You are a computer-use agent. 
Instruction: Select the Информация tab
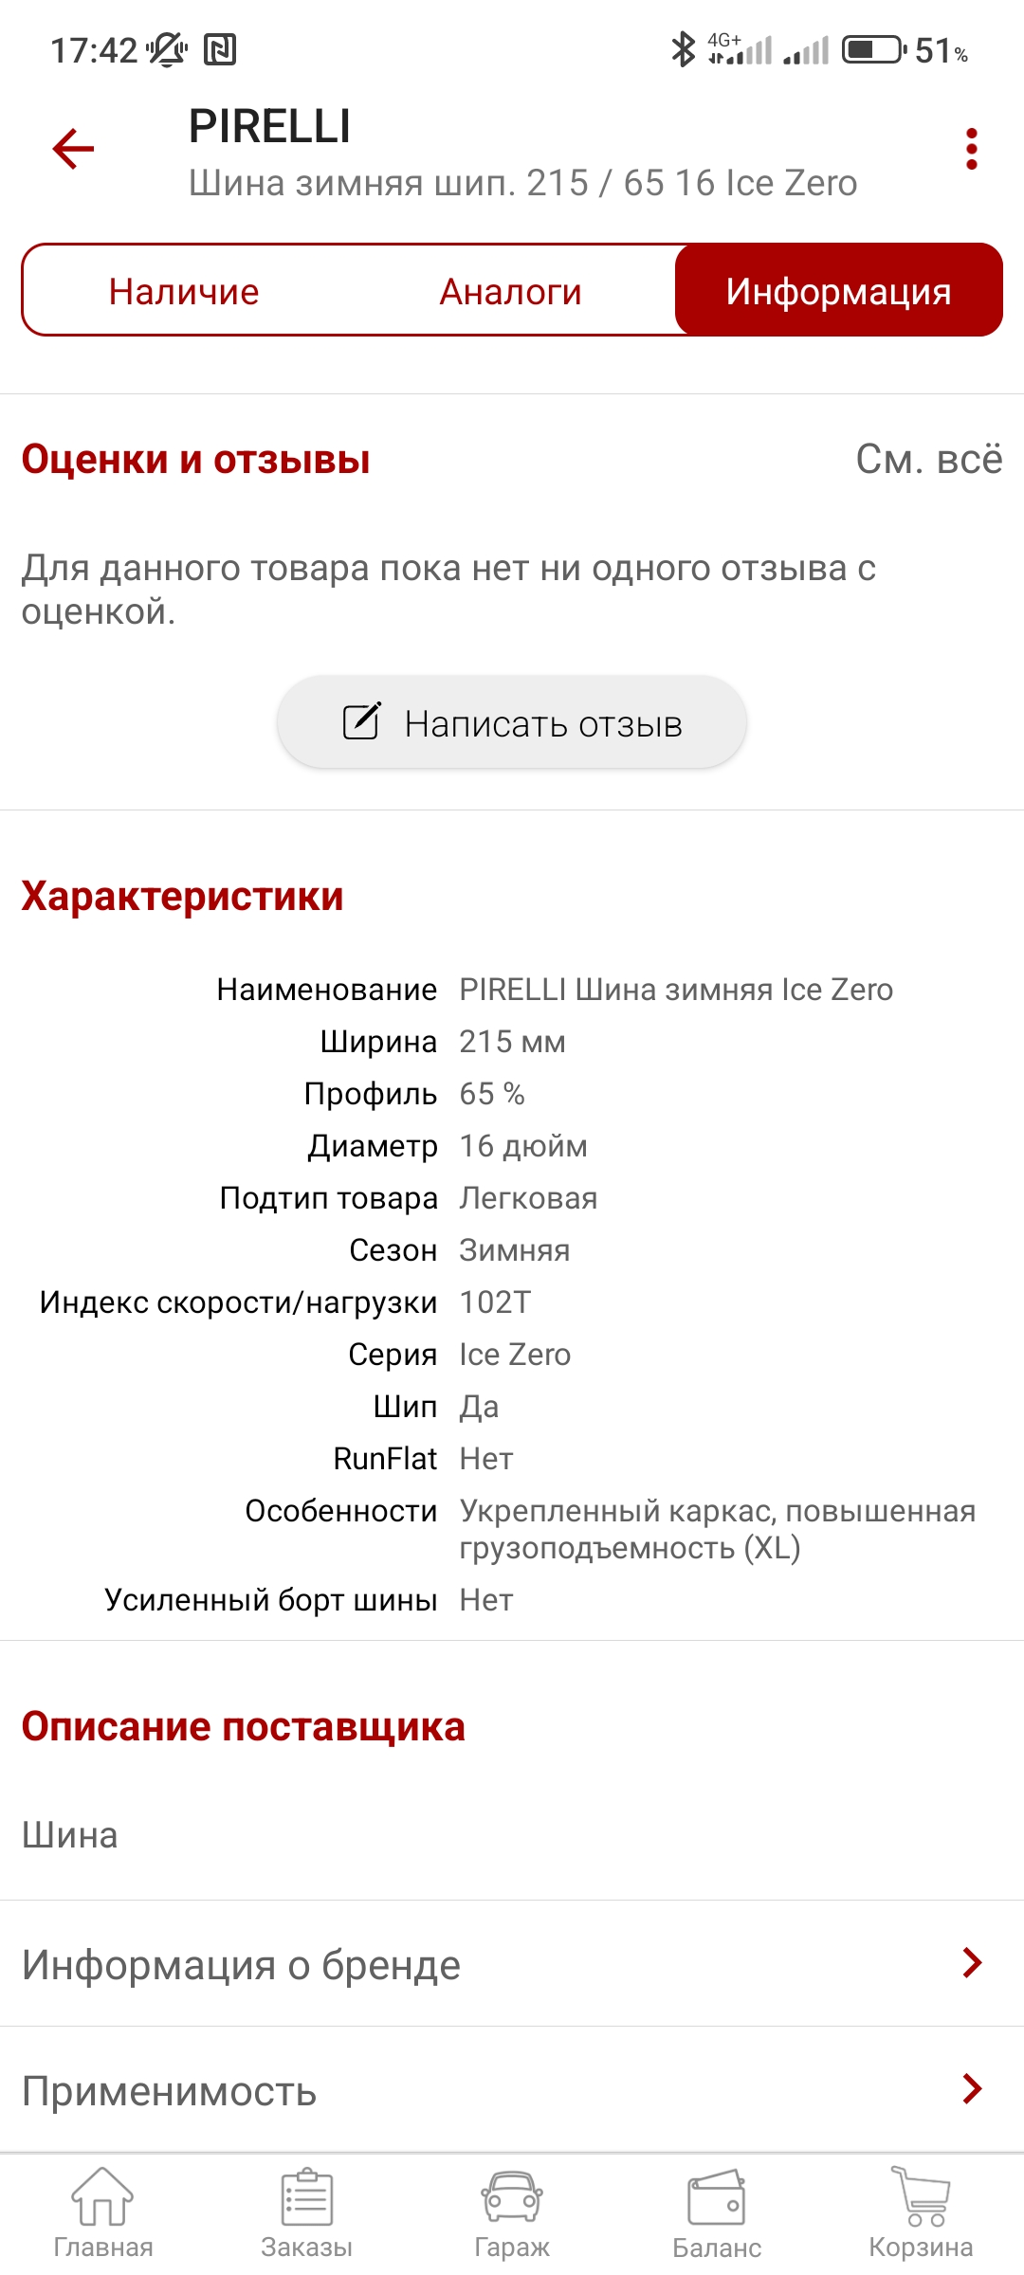(838, 290)
